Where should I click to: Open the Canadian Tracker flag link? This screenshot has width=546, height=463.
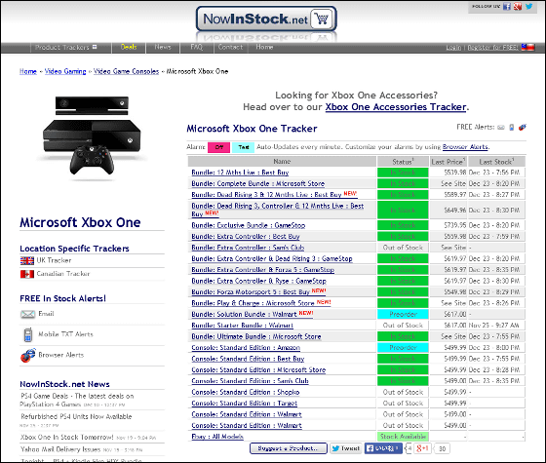click(27, 274)
